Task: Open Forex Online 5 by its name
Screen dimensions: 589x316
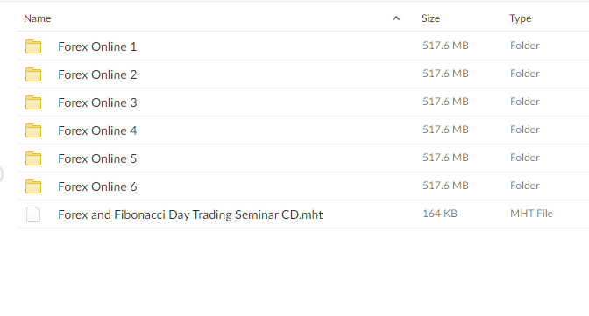Action: [x=97, y=158]
